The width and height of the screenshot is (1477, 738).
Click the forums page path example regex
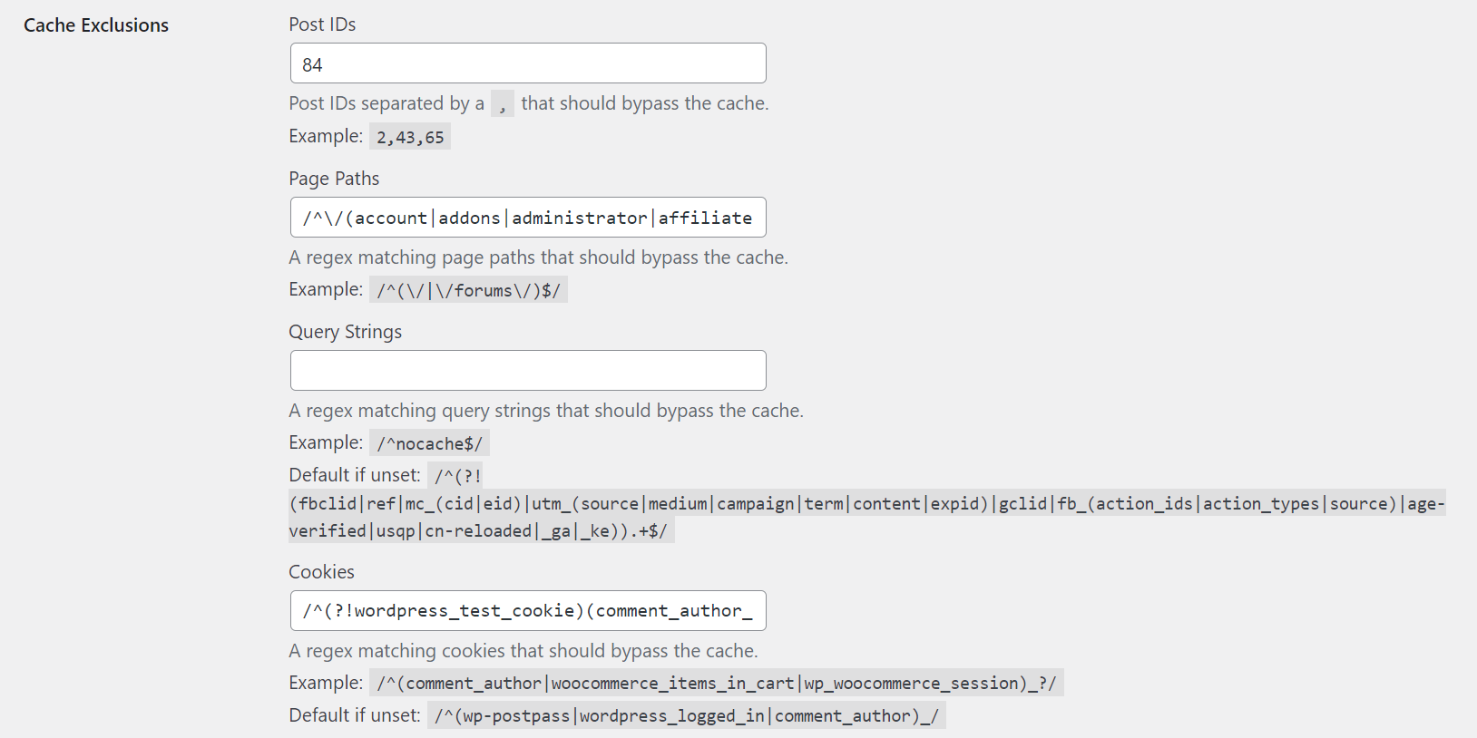click(468, 290)
